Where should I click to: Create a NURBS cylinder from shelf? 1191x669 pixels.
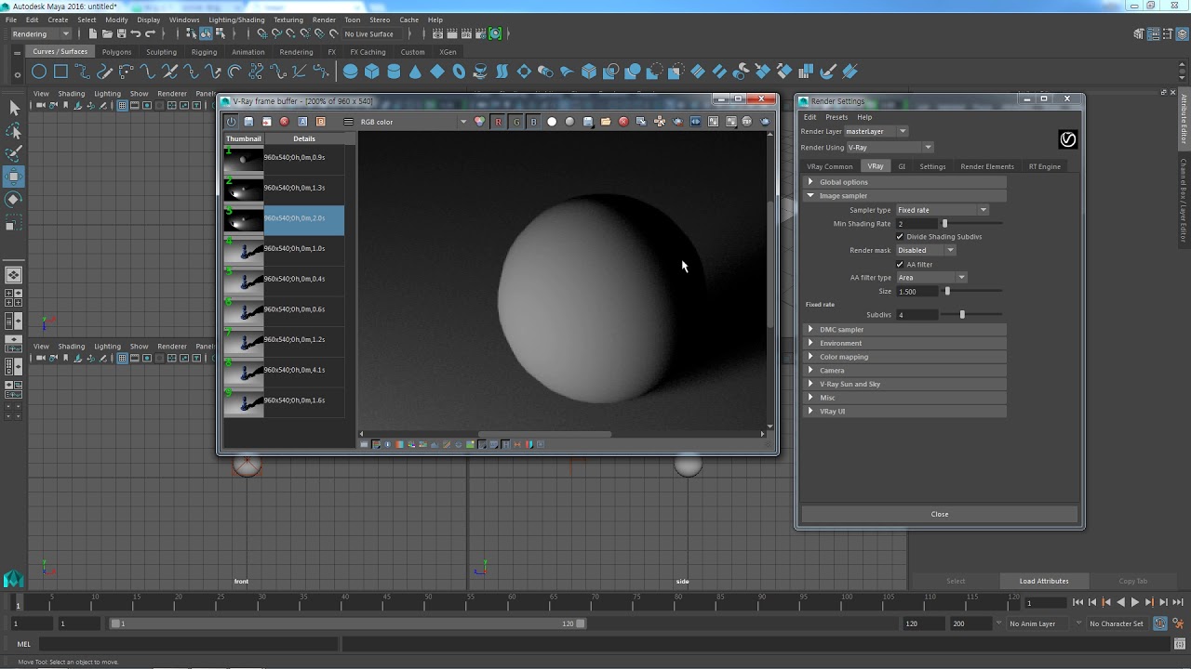point(394,72)
